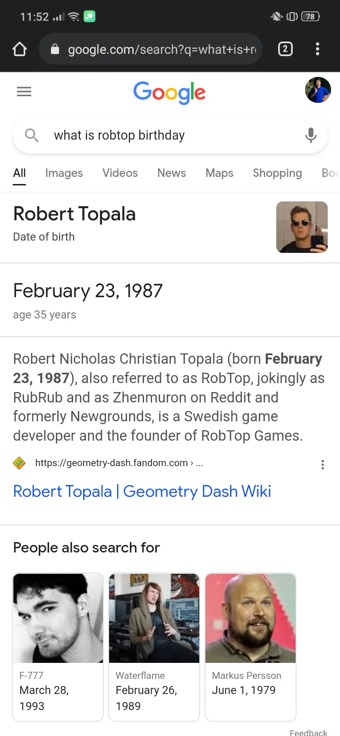Tap the lock icon in address bar

pos(55,49)
